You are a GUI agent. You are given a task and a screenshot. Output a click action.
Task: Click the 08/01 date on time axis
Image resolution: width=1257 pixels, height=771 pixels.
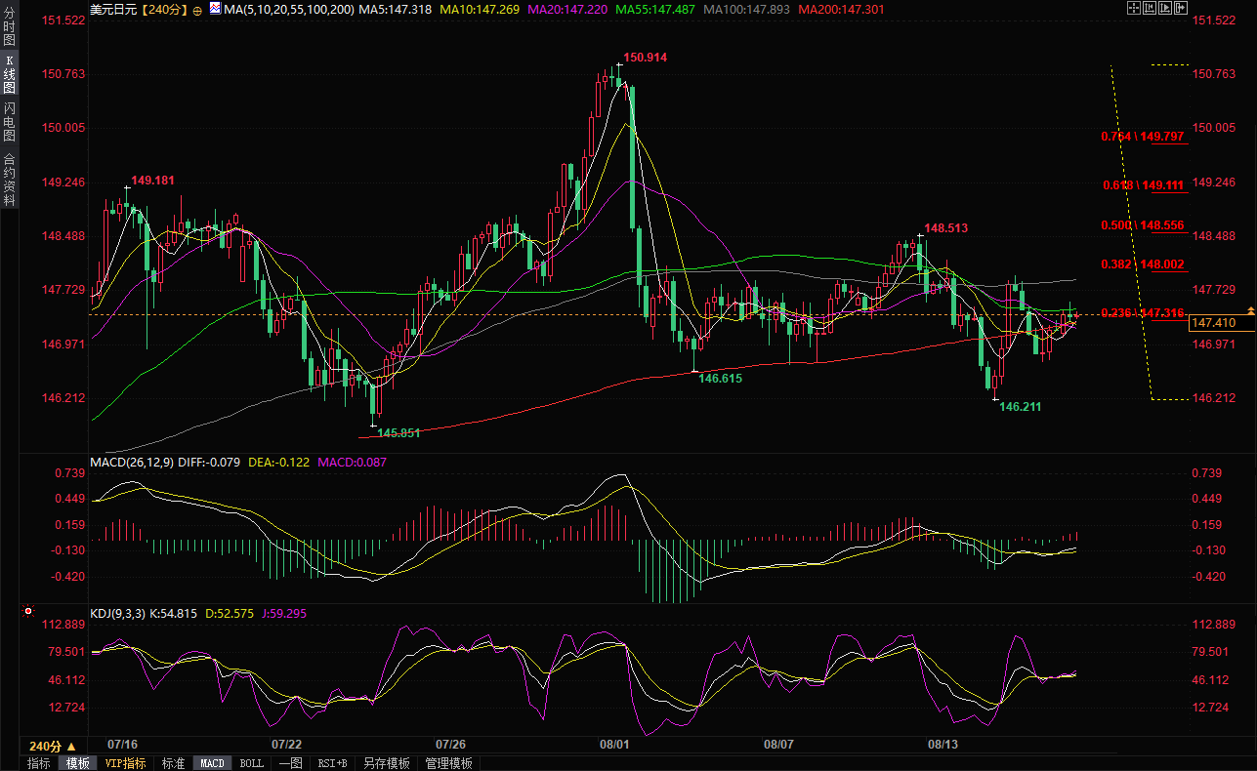click(614, 745)
